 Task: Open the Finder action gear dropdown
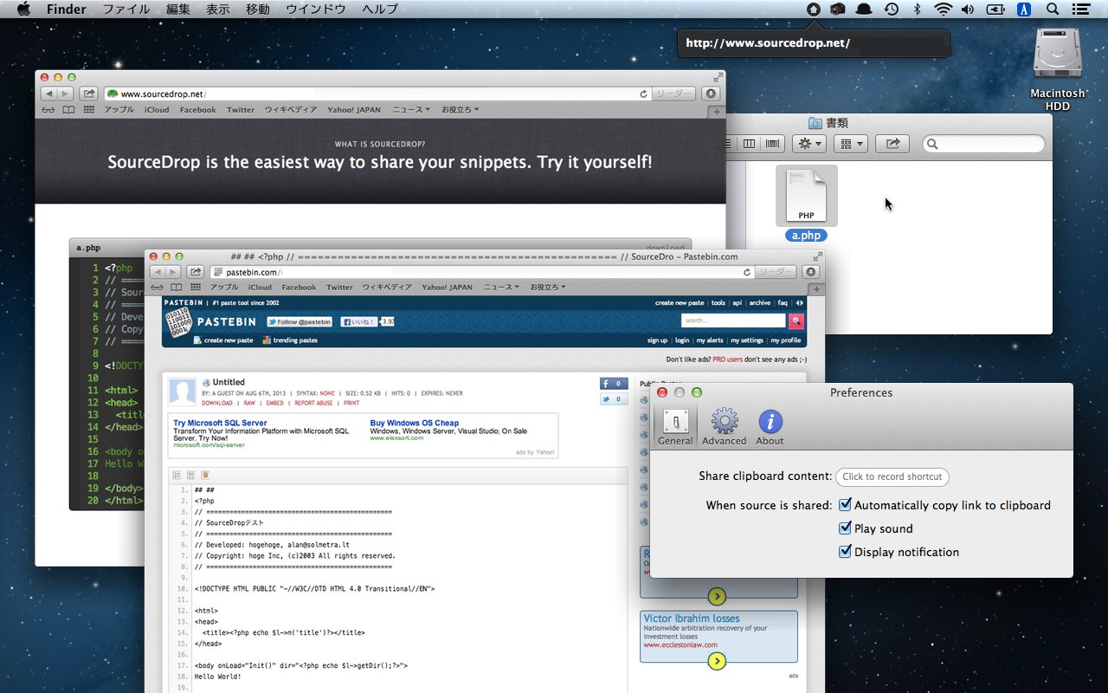pyautogui.click(x=810, y=144)
